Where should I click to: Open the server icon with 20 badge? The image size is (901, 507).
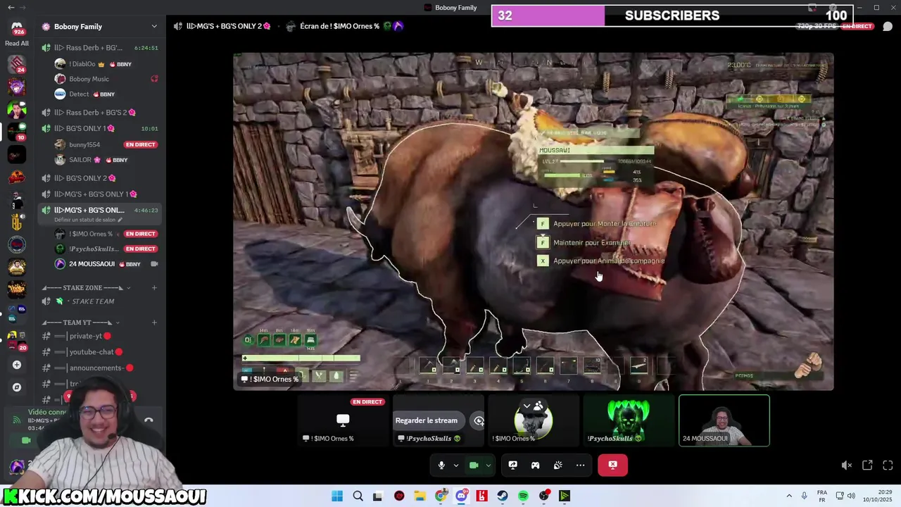(x=17, y=341)
